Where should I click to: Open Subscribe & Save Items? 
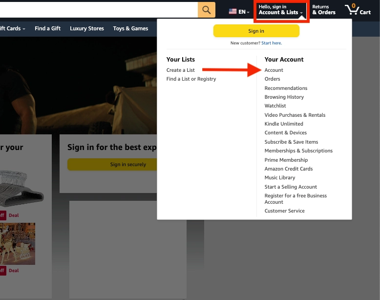291,142
